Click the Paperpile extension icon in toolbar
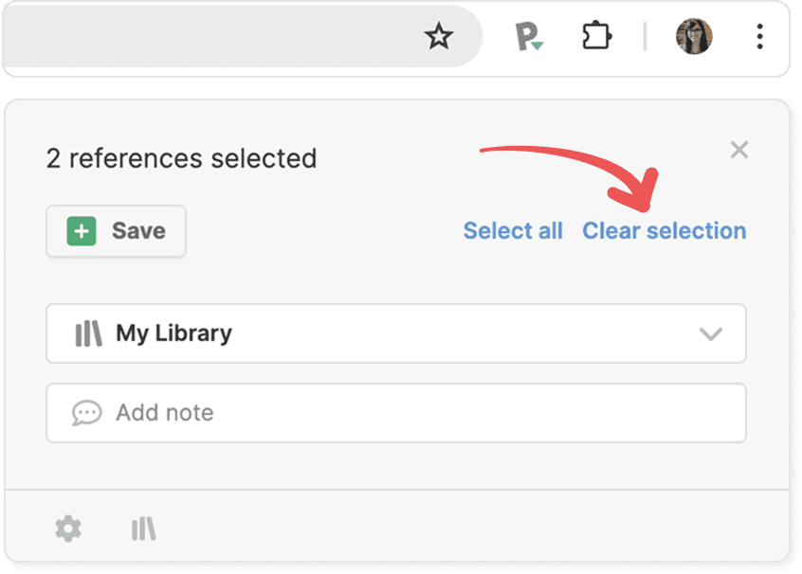 point(528,38)
